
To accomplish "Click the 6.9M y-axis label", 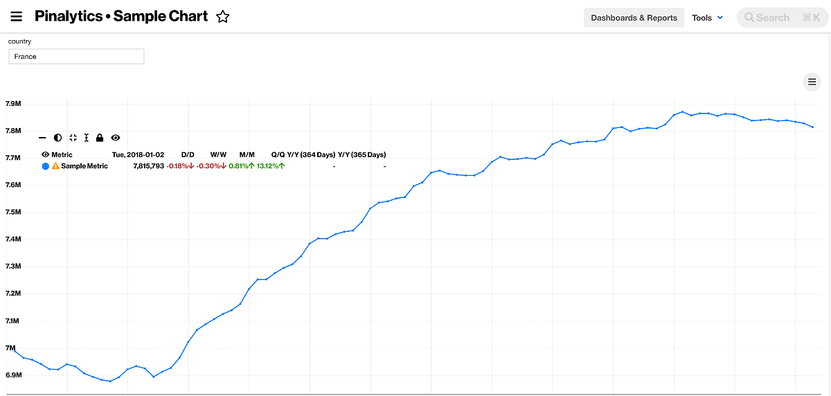I will [x=13, y=375].
